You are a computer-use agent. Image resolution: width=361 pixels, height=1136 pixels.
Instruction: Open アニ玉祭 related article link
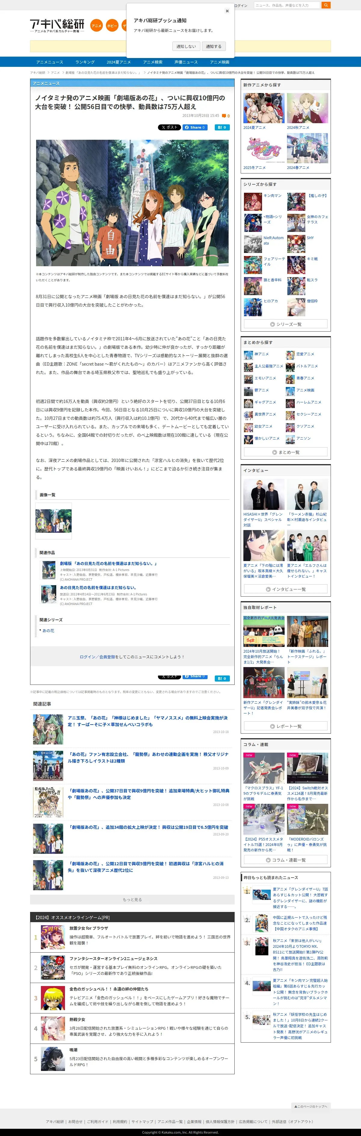coord(147,722)
